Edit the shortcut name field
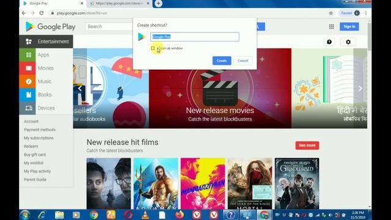The width and height of the screenshot is (391, 220). coord(195,37)
